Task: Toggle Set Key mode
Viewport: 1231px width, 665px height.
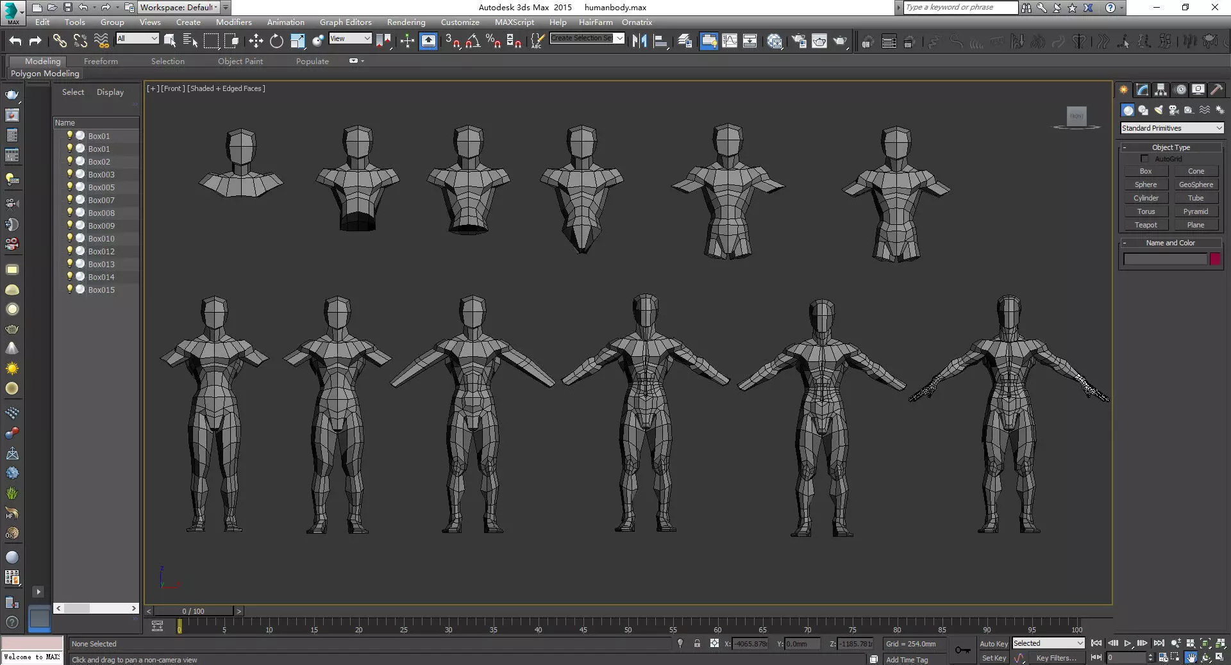Action: pos(993,658)
